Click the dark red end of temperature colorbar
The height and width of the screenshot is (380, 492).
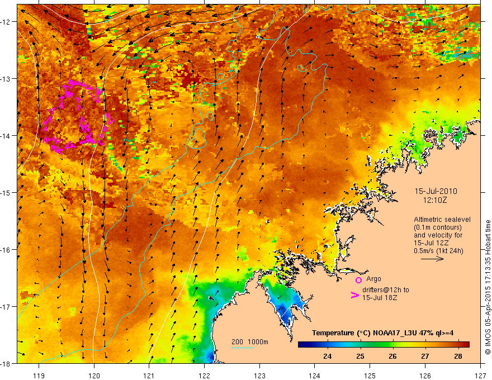click(x=466, y=345)
